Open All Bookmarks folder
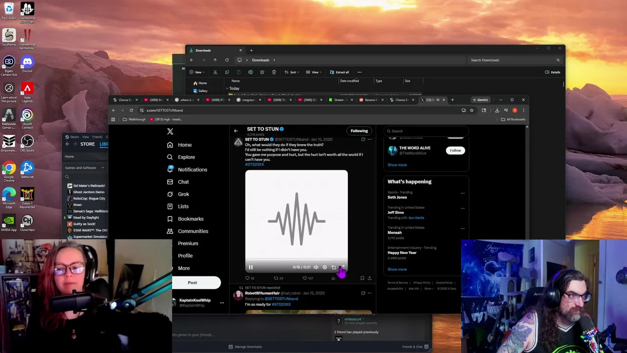Viewport: 627px width, 353px height. (513, 119)
